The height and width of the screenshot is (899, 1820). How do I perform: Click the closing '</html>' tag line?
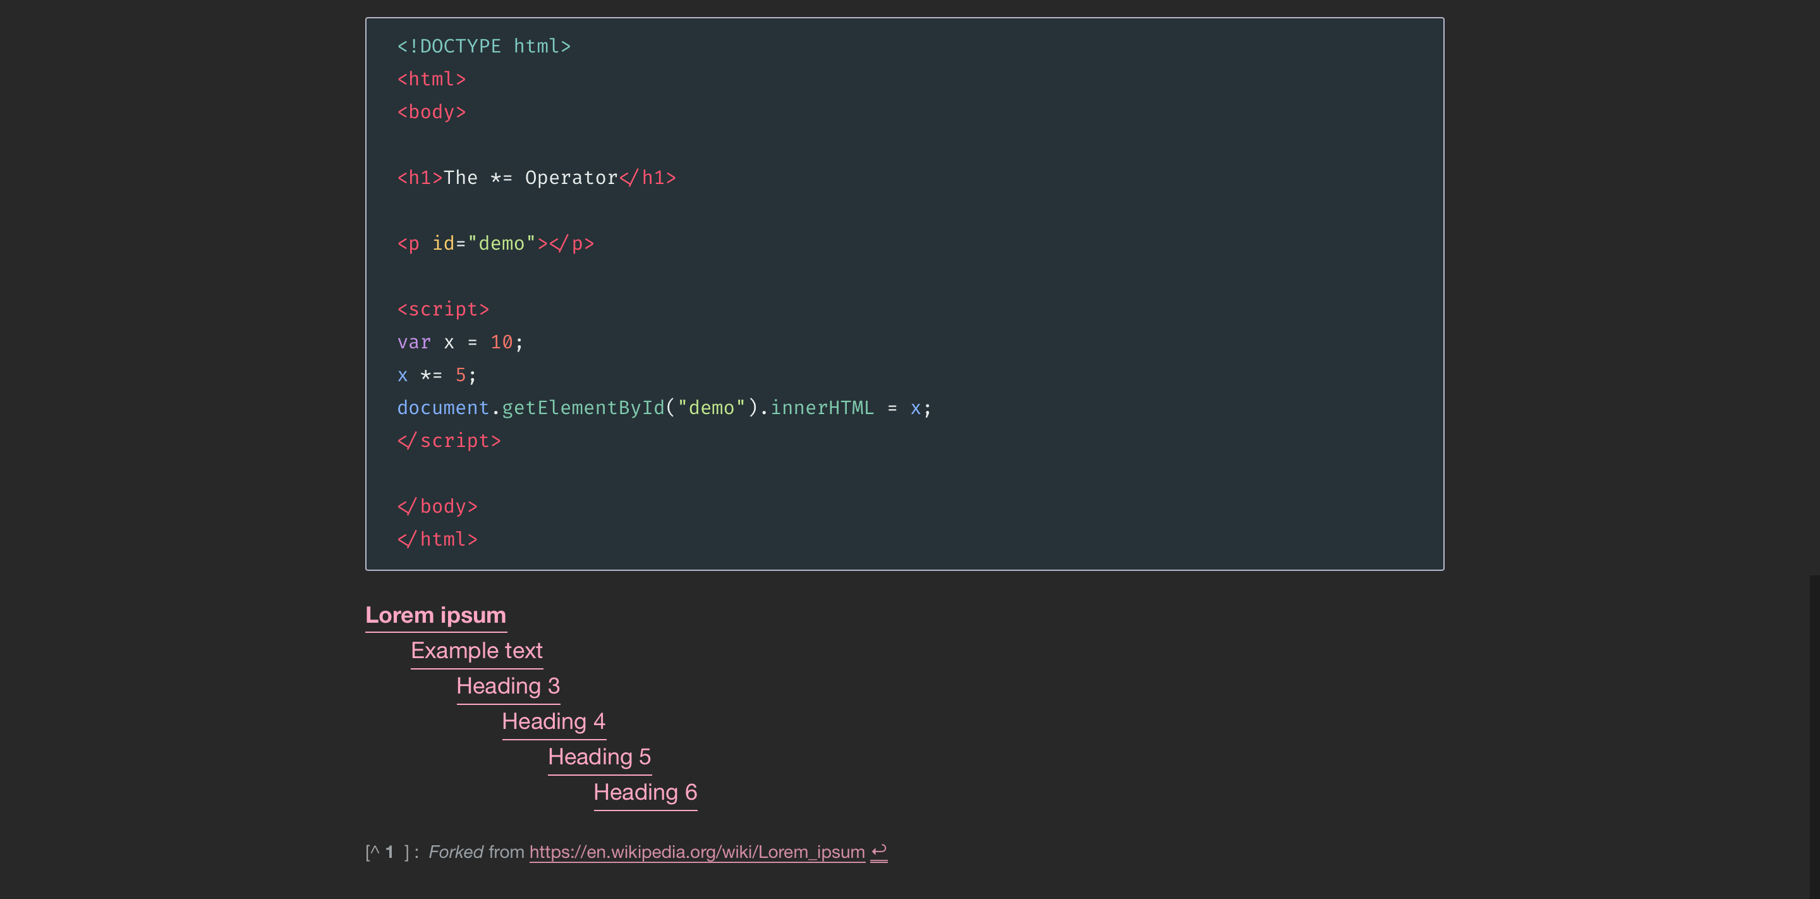437,539
